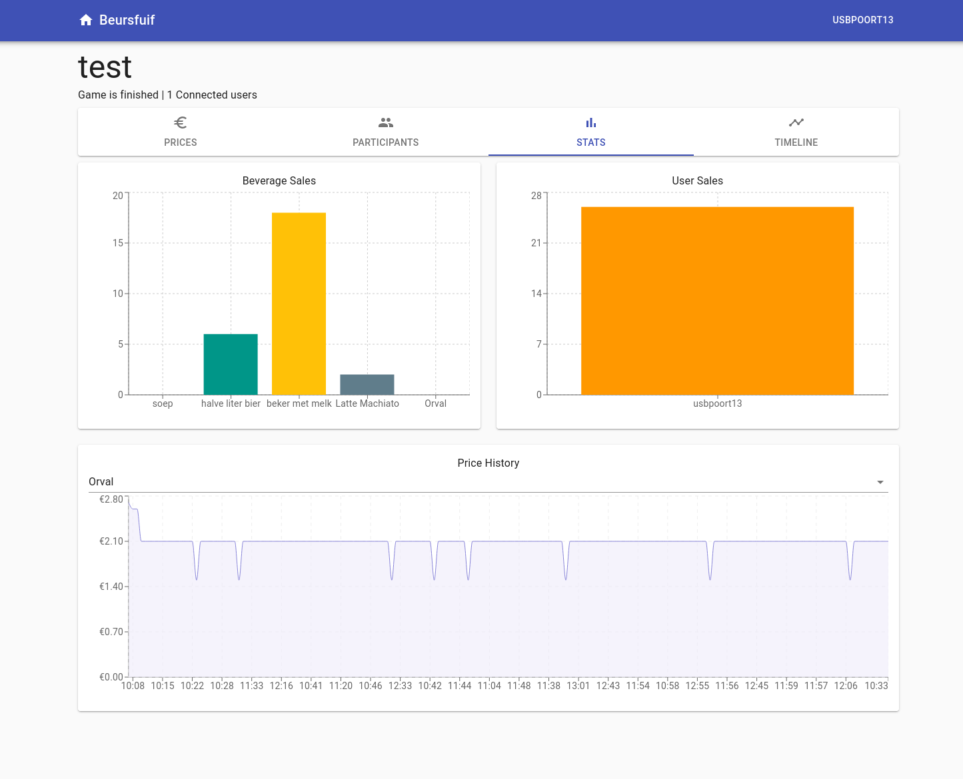
Task: Open the Orval price history dropdown
Action: [488, 481]
